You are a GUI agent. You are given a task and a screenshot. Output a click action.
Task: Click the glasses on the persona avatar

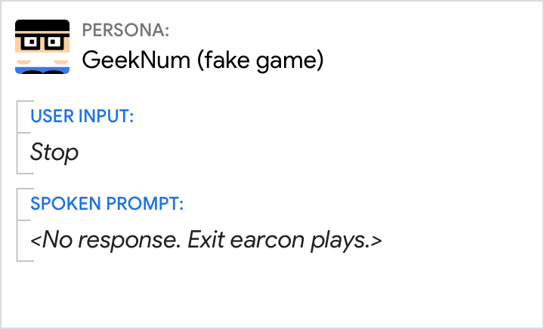click(42, 42)
